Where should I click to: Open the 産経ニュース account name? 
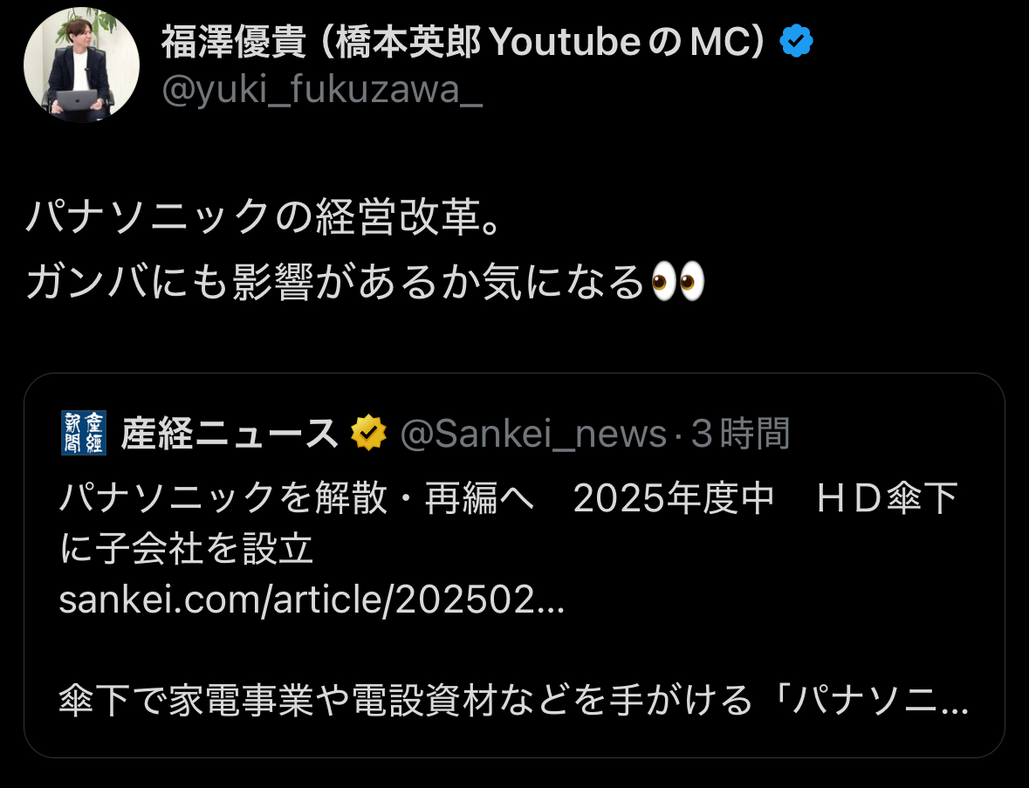coord(230,434)
